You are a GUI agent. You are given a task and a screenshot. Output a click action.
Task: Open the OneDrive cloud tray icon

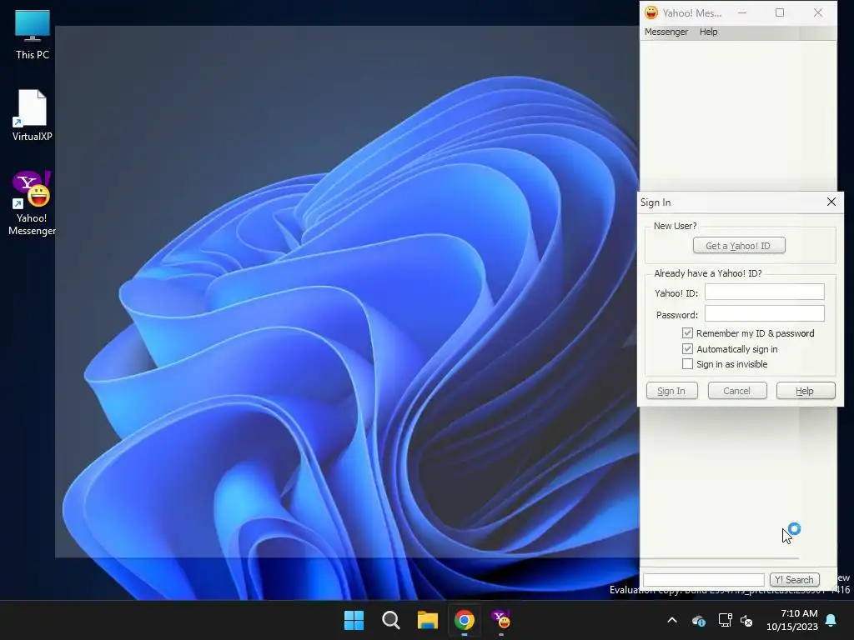click(699, 620)
